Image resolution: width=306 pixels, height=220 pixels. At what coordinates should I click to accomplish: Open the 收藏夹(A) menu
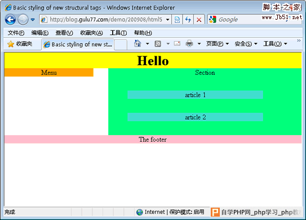pos(91,33)
